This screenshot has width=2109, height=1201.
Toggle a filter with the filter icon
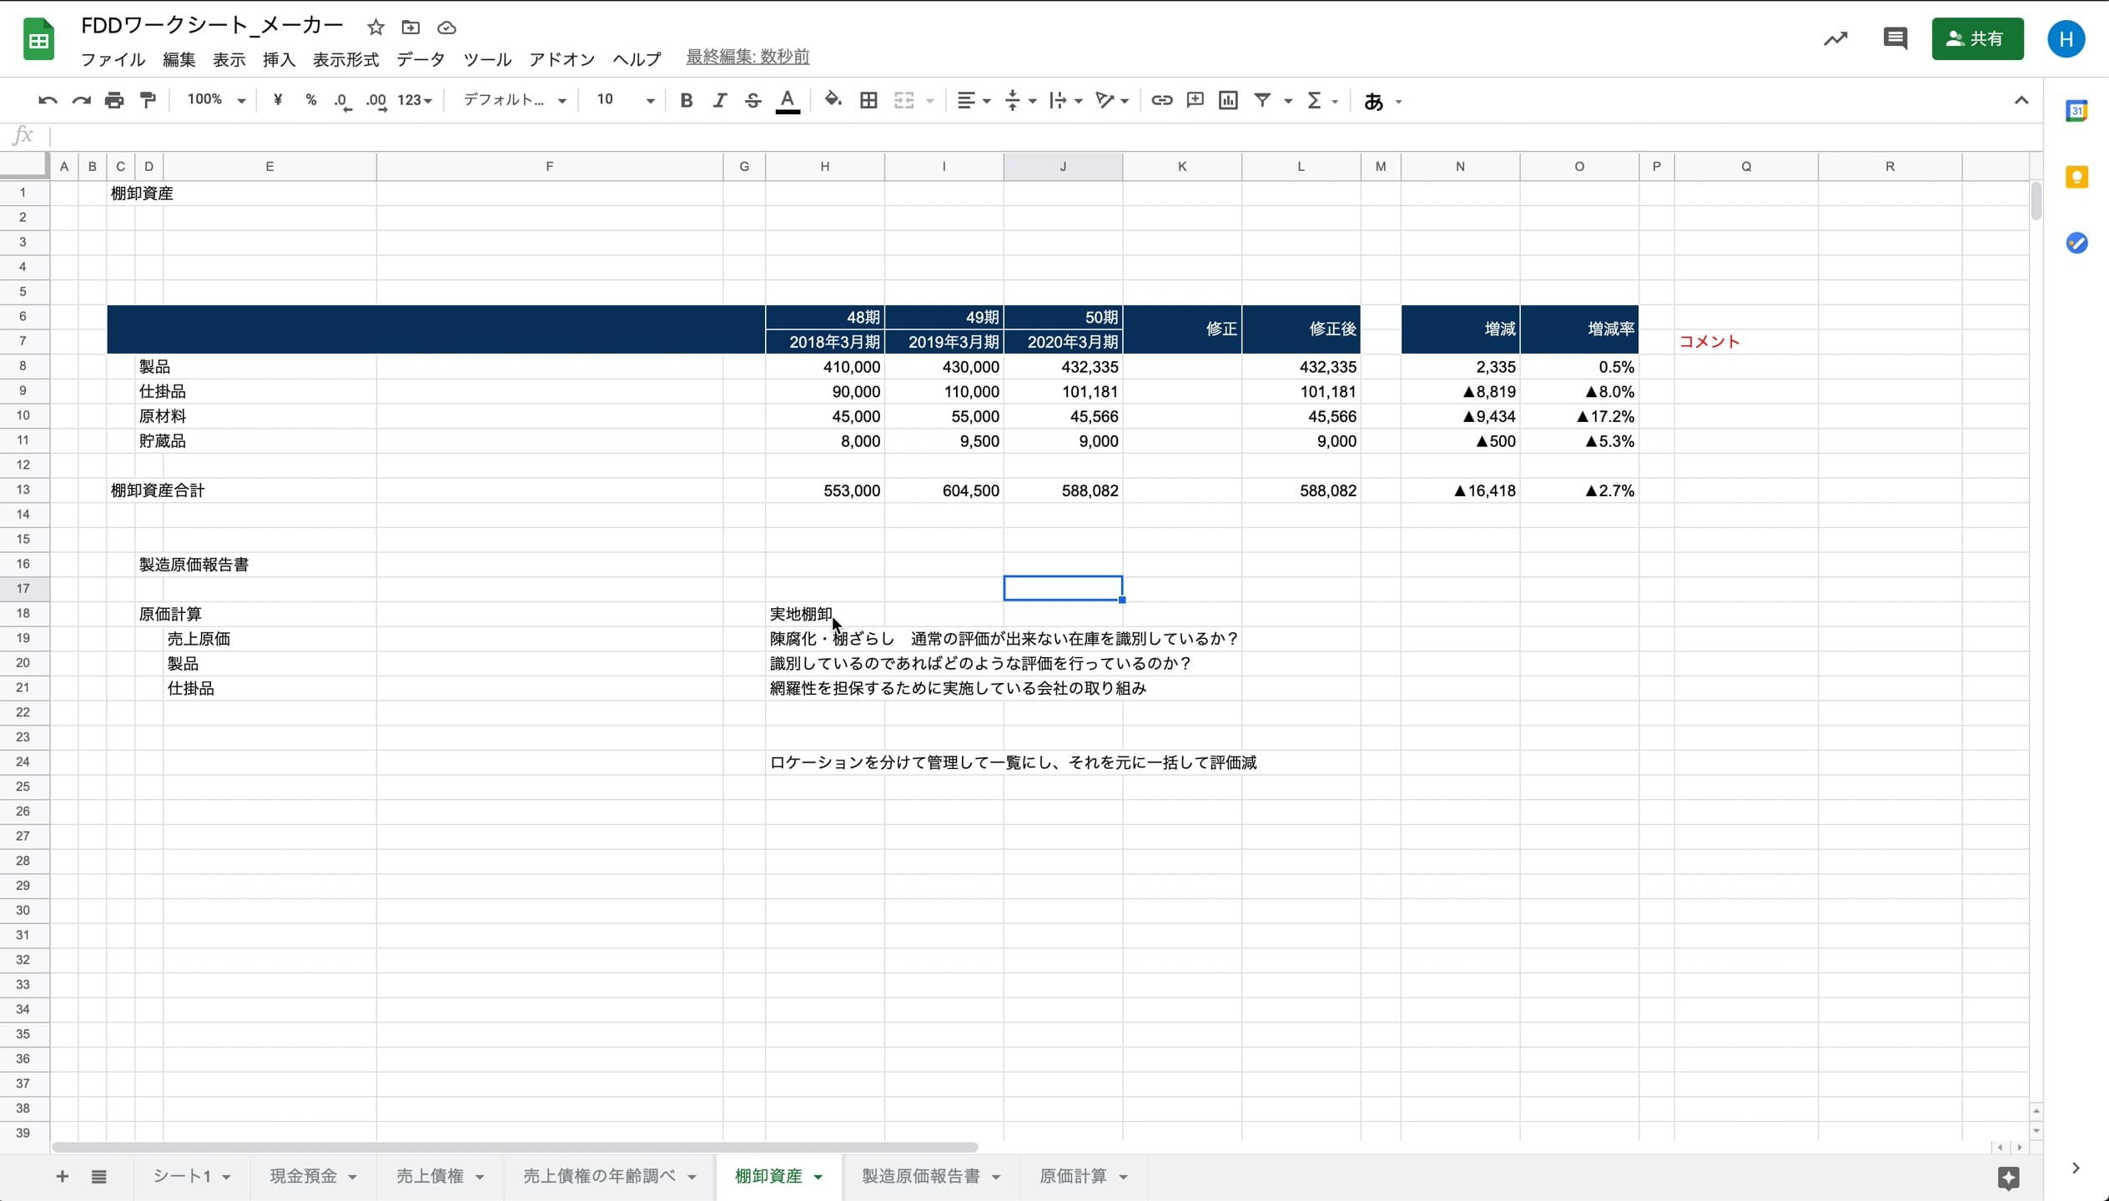(x=1262, y=100)
